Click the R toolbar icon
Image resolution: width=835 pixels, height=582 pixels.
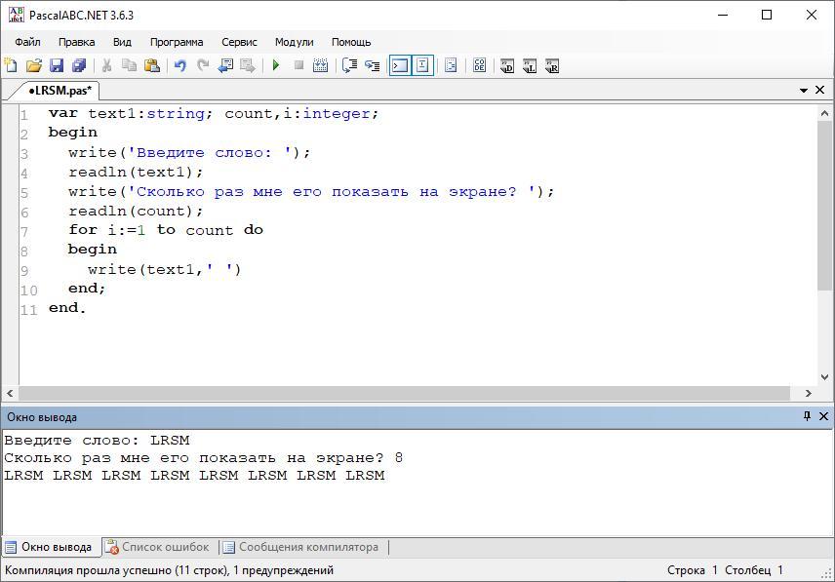tap(552, 65)
